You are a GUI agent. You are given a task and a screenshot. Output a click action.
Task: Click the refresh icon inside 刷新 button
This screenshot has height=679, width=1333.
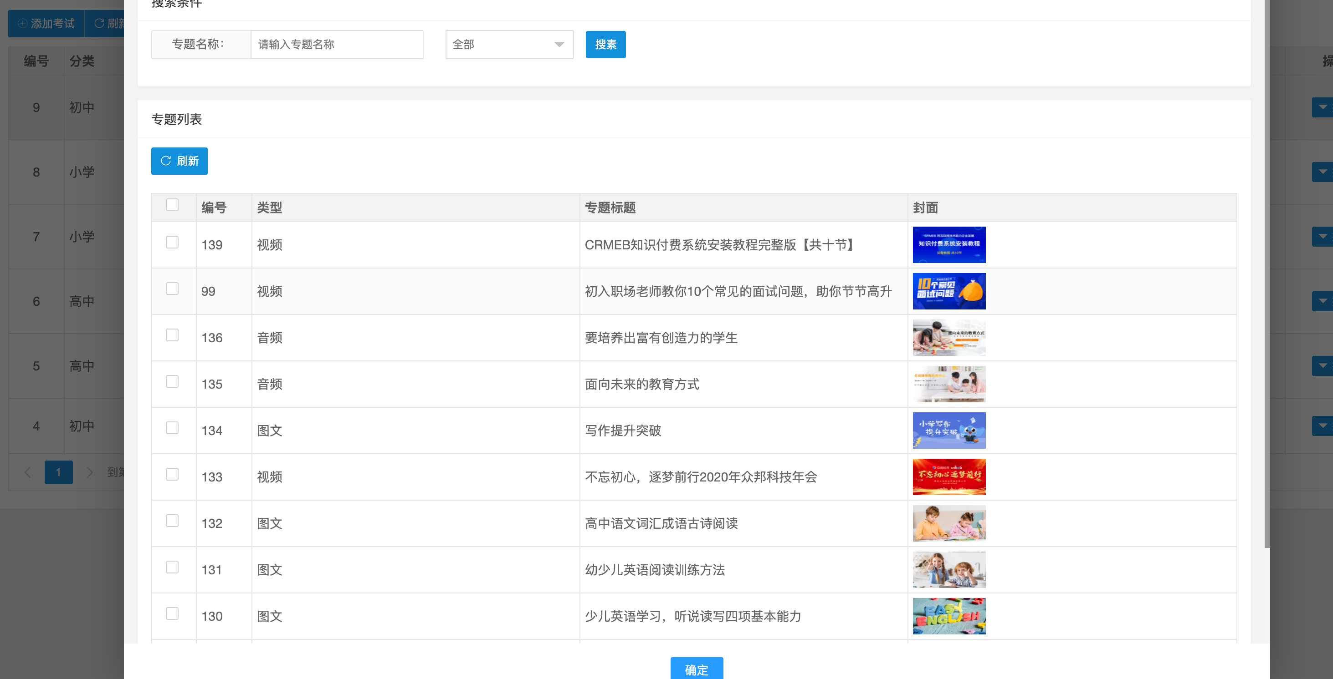tap(165, 161)
